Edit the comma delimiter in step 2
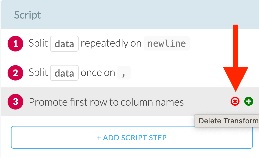The width and height of the screenshot is (259, 158). [x=124, y=73]
